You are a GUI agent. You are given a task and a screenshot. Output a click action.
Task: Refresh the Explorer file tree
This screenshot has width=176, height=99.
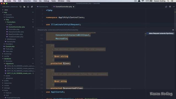click(x=28, y=7)
